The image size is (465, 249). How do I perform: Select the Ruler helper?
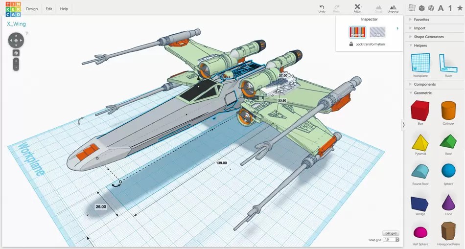click(x=448, y=65)
